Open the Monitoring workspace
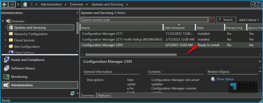The width and height of the screenshot is (263, 103). (40, 77)
